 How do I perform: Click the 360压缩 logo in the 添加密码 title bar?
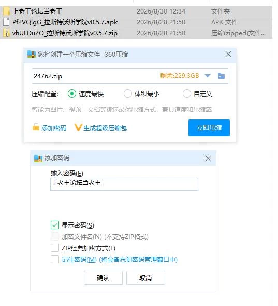(38, 158)
